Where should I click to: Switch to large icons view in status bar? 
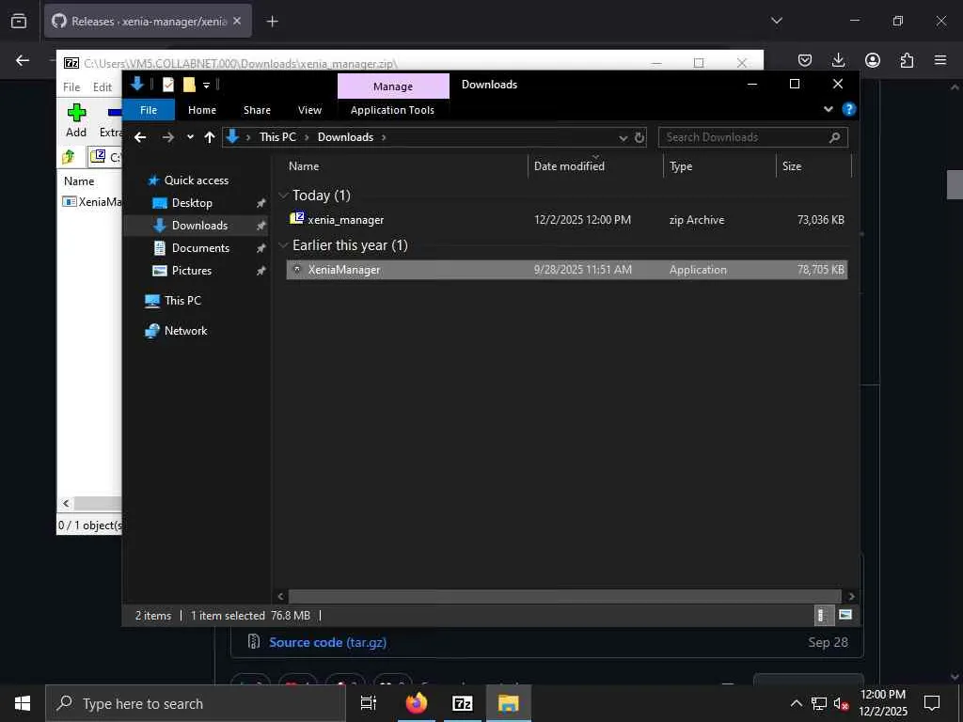pyautogui.click(x=845, y=615)
